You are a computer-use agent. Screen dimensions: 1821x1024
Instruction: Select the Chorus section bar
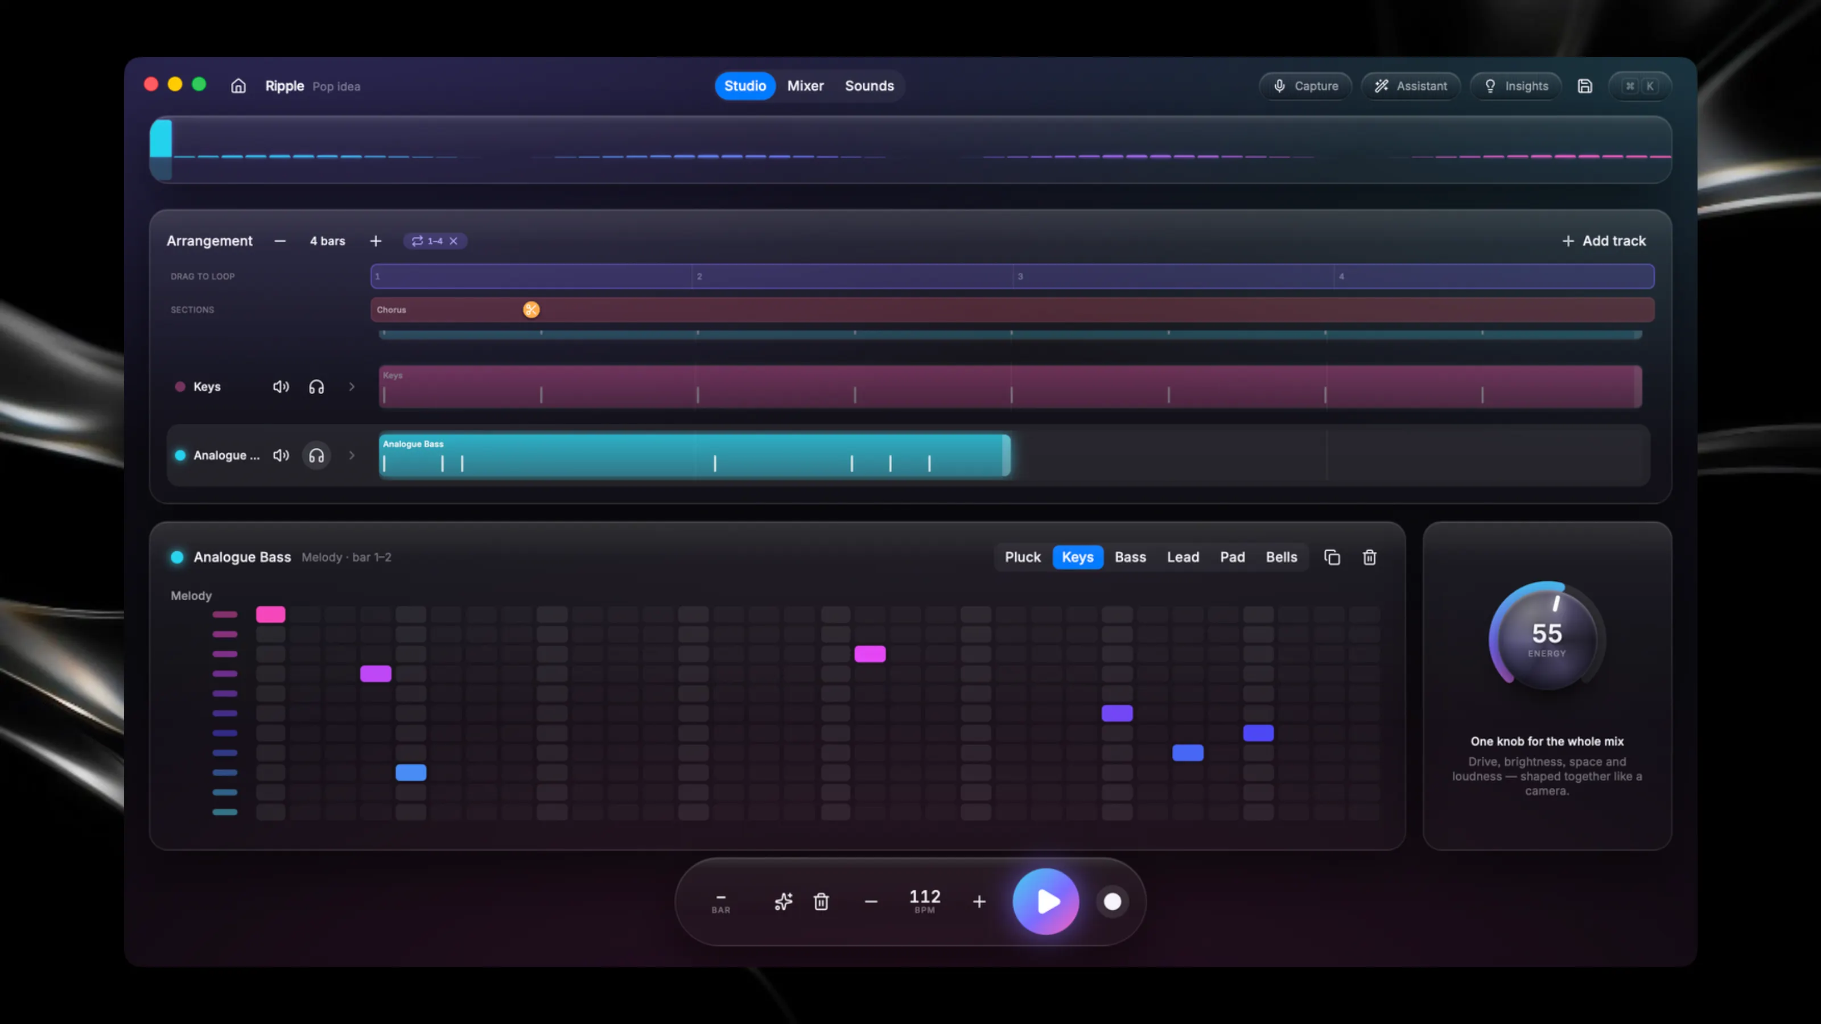click(x=1012, y=309)
